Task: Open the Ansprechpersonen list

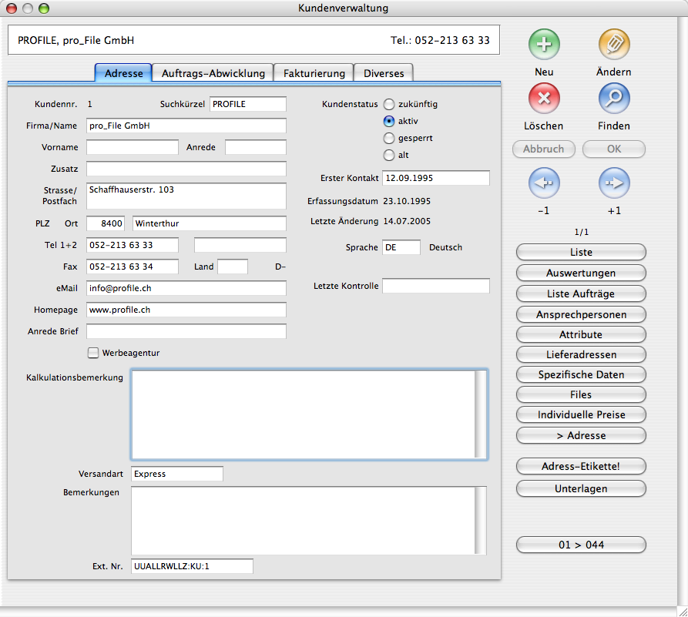Action: tap(581, 314)
